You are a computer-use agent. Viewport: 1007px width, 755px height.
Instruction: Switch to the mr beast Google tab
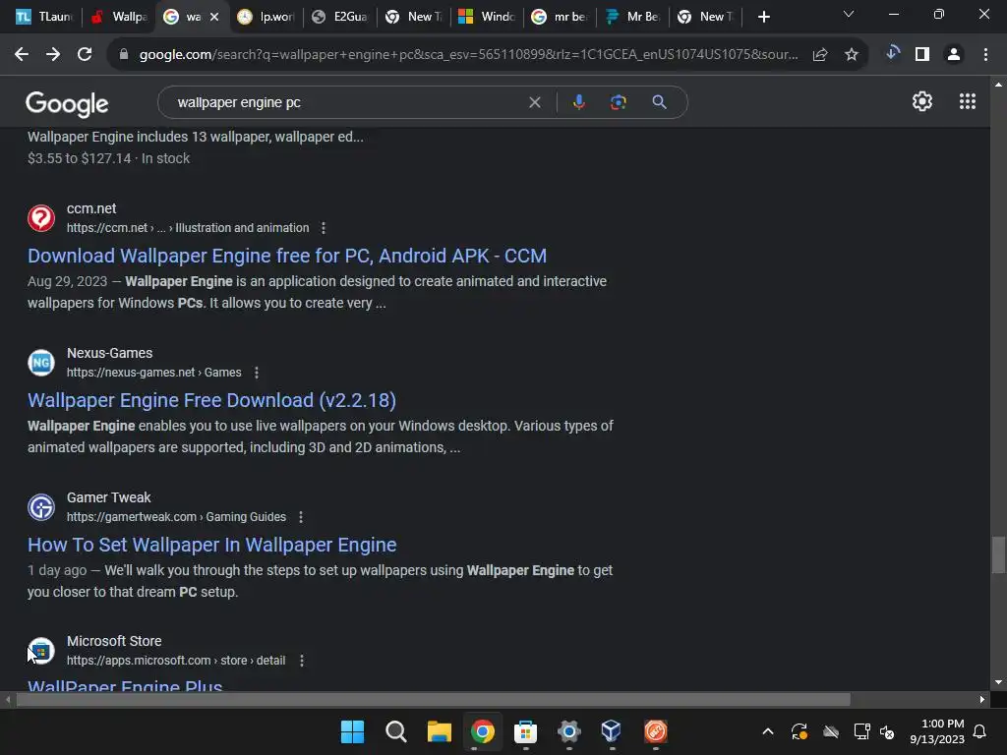point(561,17)
